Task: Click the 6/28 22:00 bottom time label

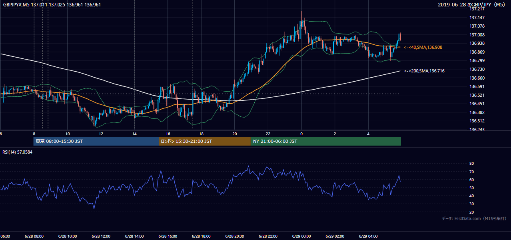Action: pyautogui.click(x=268, y=236)
